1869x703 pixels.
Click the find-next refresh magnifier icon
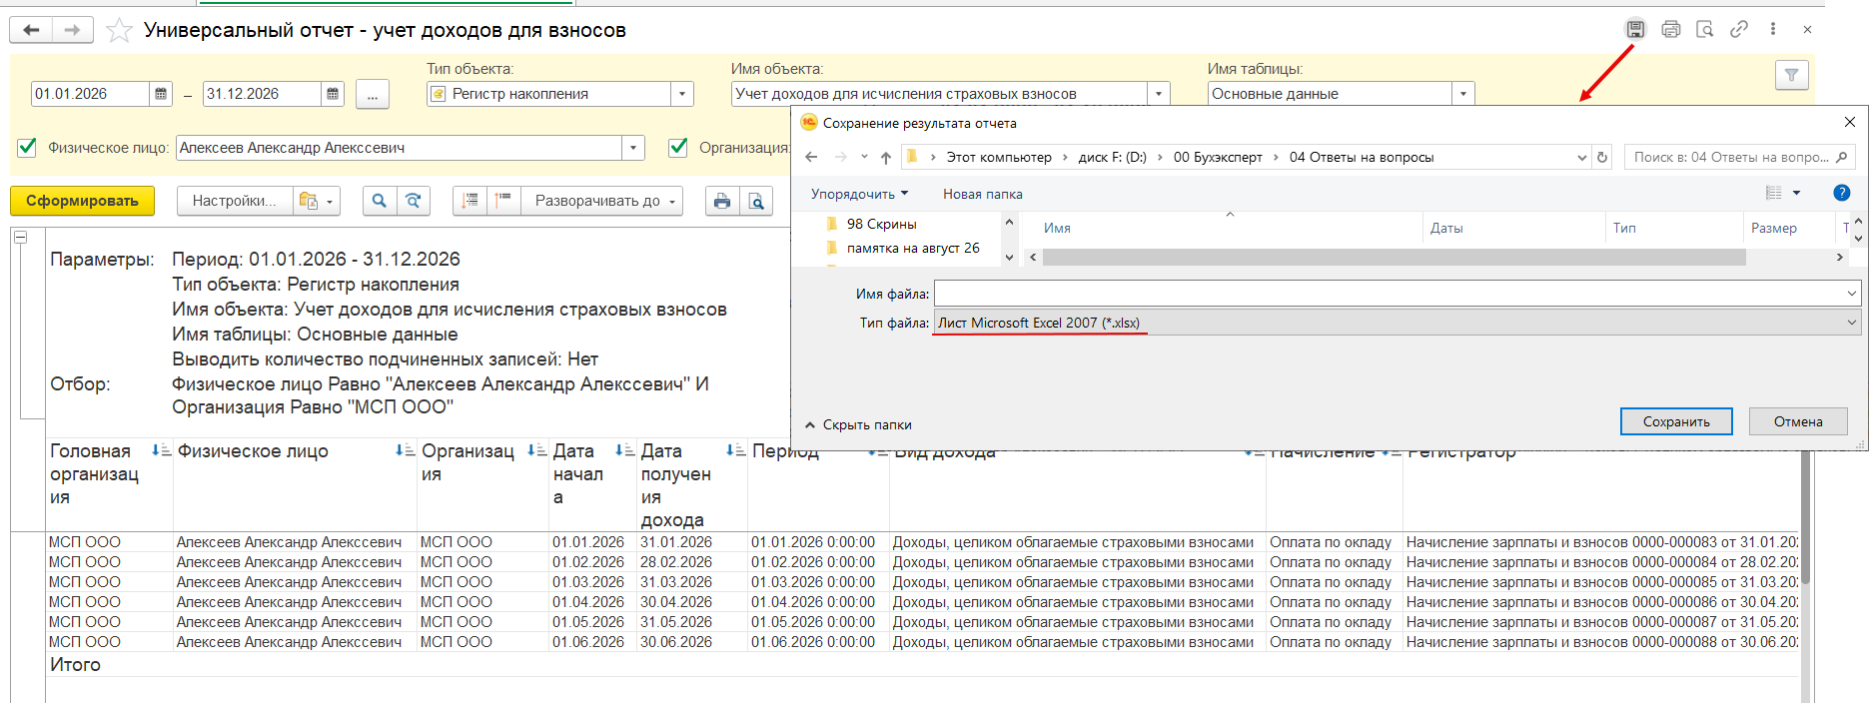(x=413, y=201)
